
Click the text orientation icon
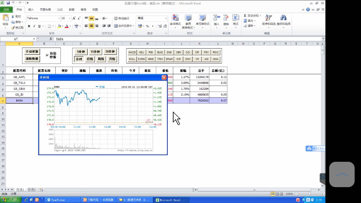point(104,18)
